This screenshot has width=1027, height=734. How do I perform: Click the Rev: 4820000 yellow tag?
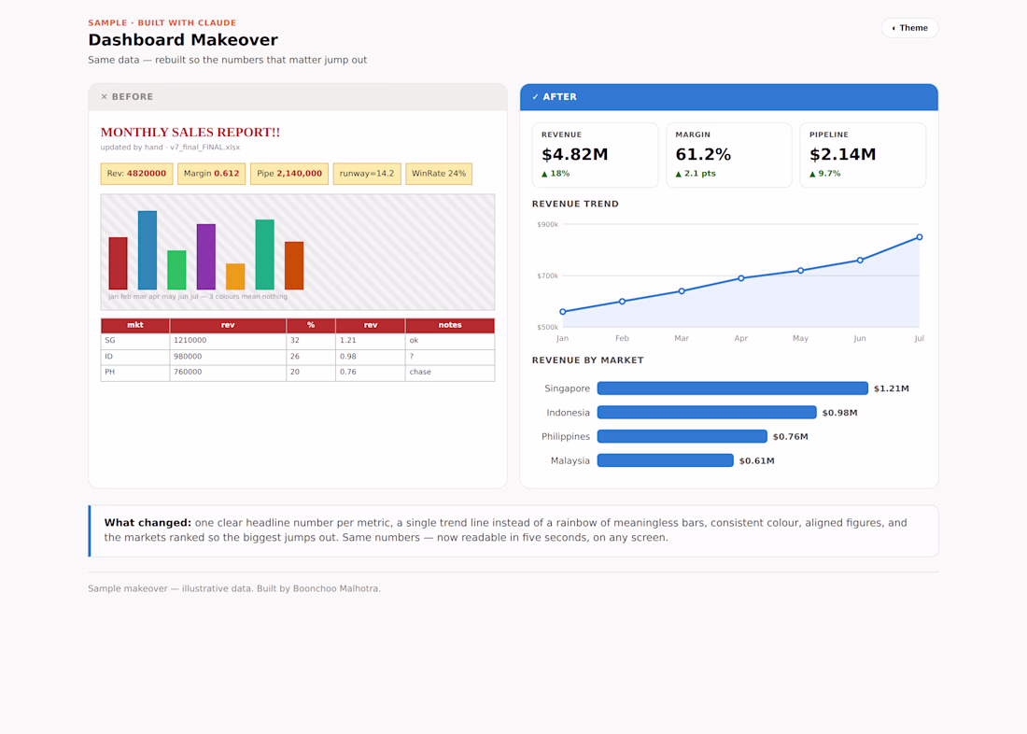136,174
